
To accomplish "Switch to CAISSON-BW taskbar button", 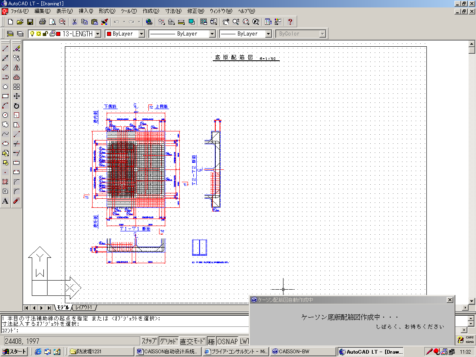I will tap(303, 352).
